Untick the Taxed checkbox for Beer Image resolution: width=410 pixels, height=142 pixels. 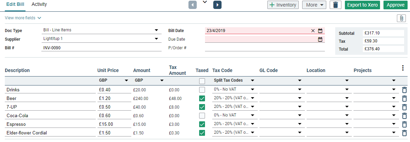tap(202, 99)
